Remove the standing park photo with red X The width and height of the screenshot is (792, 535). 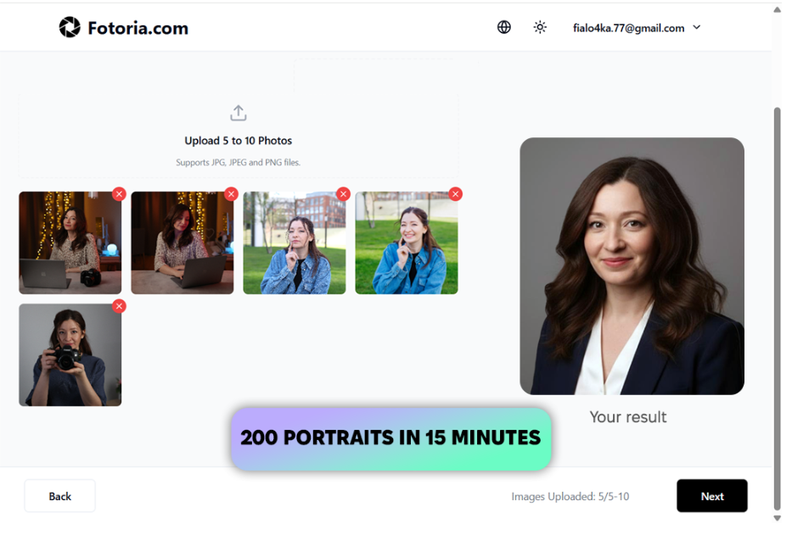[x=343, y=193]
